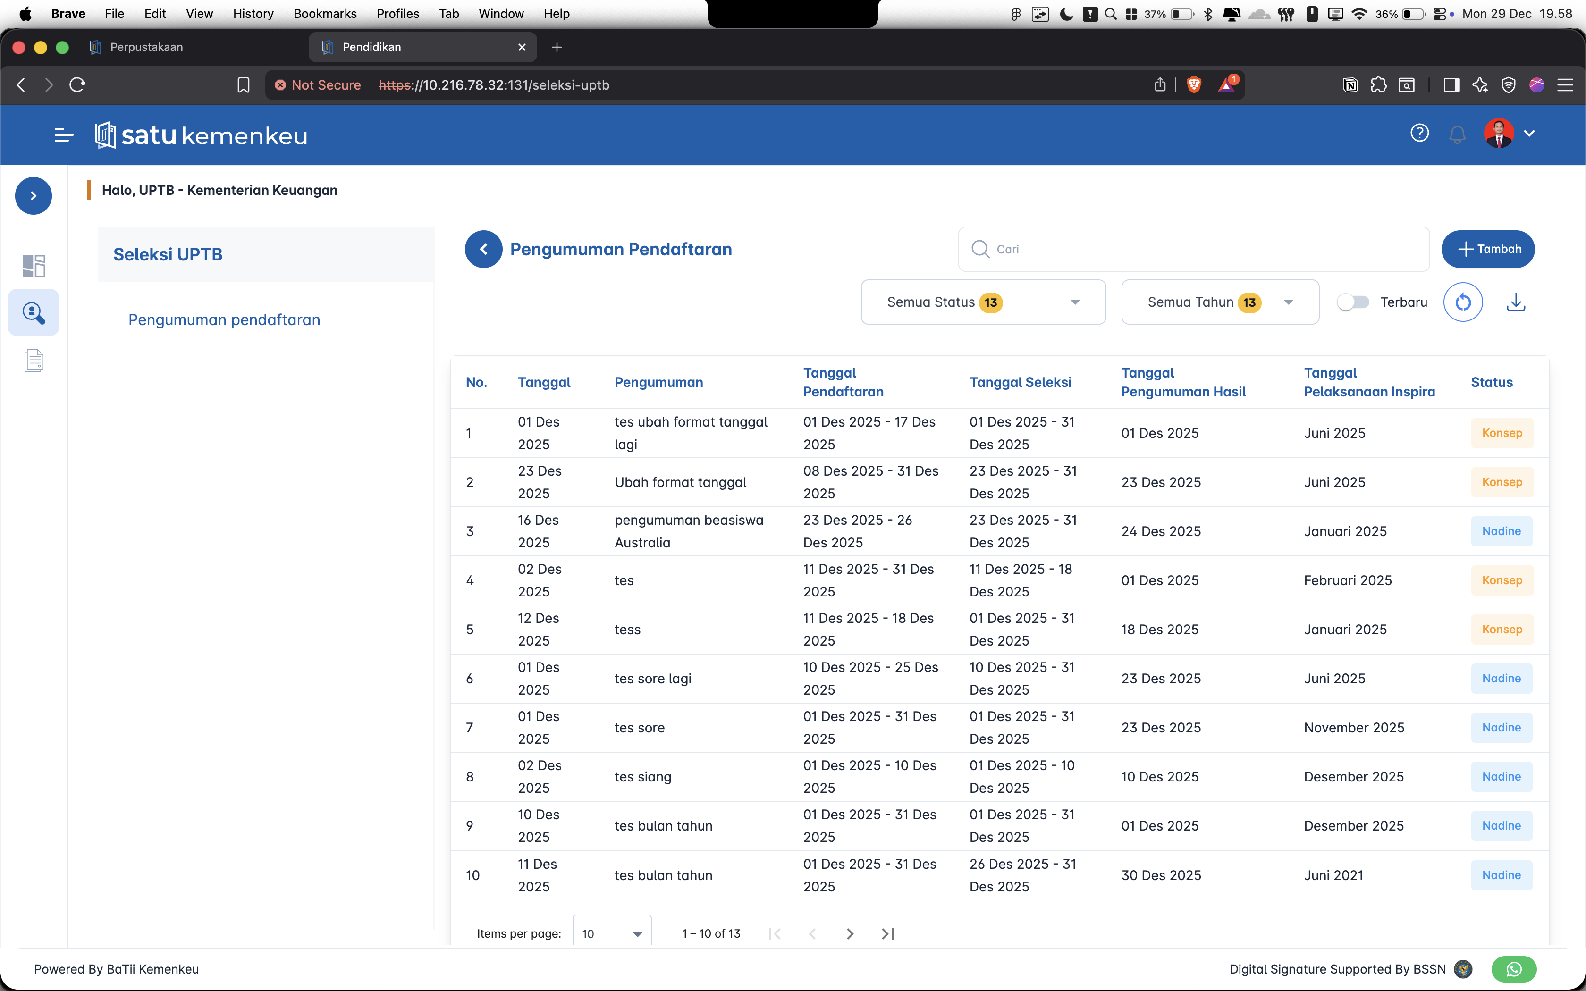Open the document icon in sidebar
This screenshot has height=991, width=1586.
(x=34, y=361)
